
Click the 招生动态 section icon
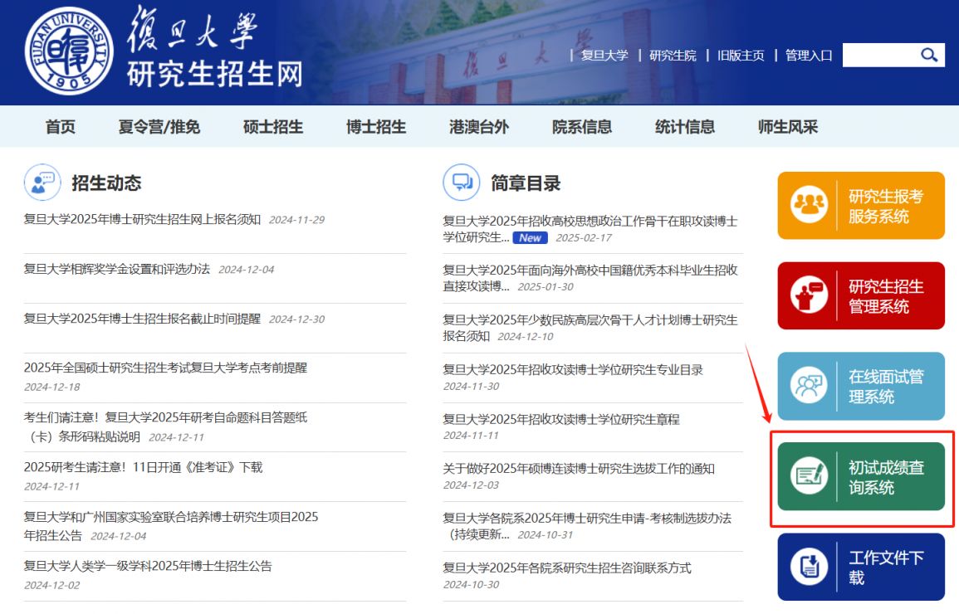pos(42,182)
